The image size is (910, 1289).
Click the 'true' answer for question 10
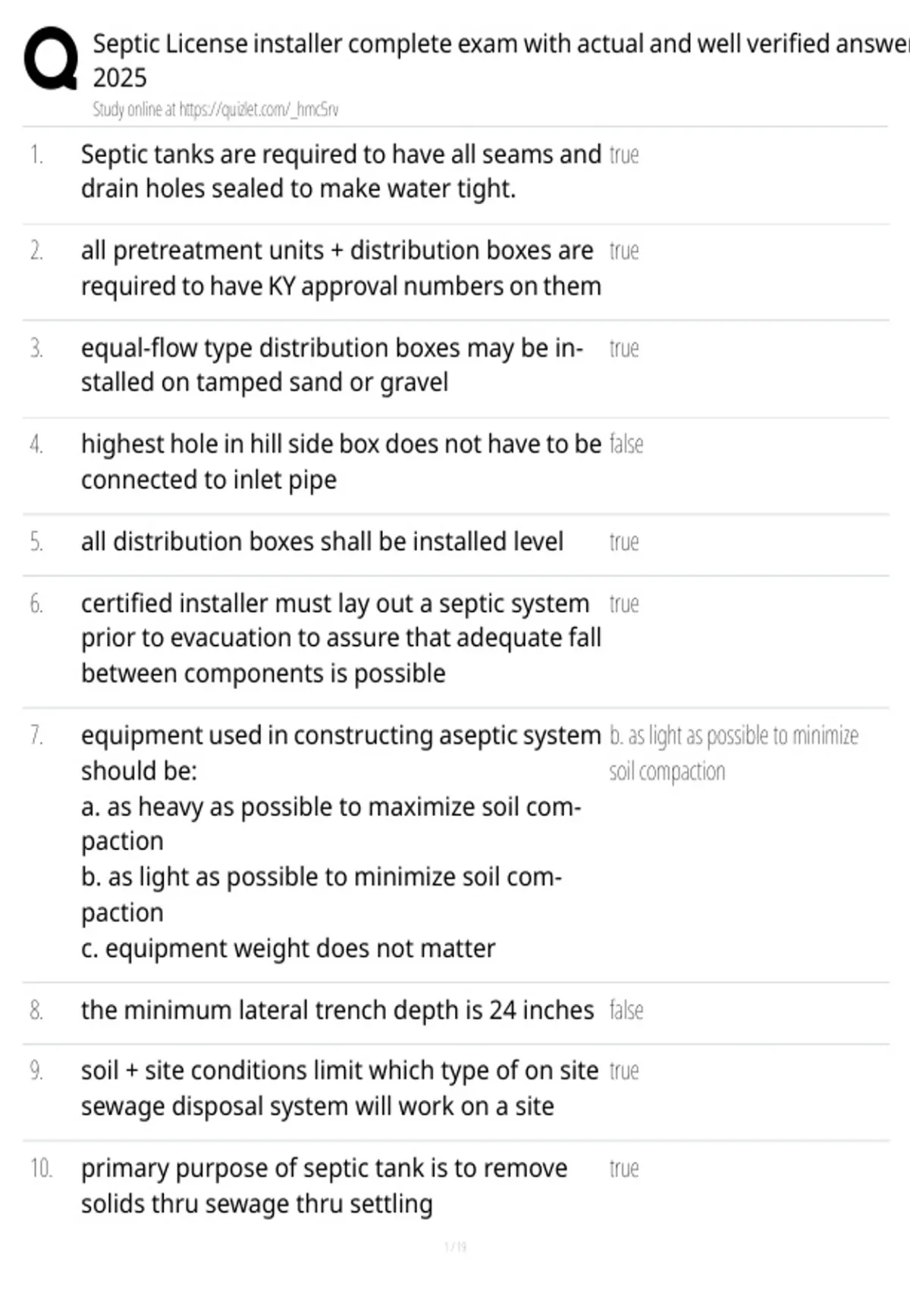(x=624, y=1168)
